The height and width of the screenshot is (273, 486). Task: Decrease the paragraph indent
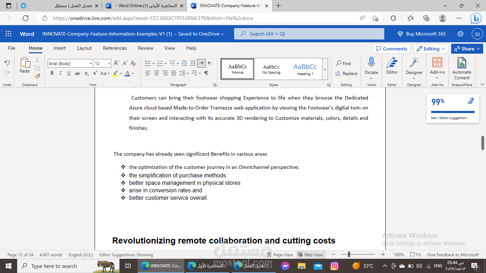point(184,63)
